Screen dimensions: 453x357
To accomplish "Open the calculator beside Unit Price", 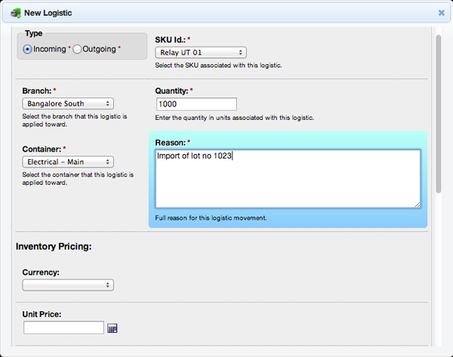I will [112, 328].
